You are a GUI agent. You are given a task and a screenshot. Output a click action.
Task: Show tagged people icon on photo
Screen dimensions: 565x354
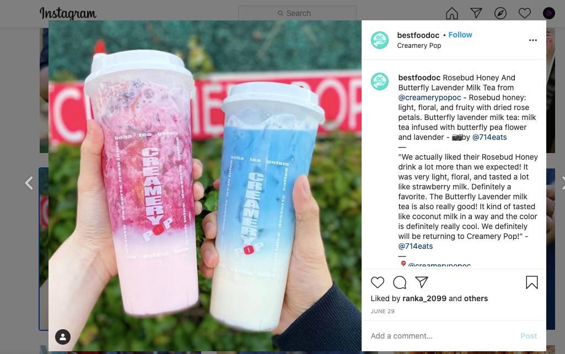tap(63, 337)
